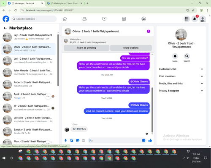
Task: Switch to the Marketplace 2 beds tab
Action: click(65, 3)
